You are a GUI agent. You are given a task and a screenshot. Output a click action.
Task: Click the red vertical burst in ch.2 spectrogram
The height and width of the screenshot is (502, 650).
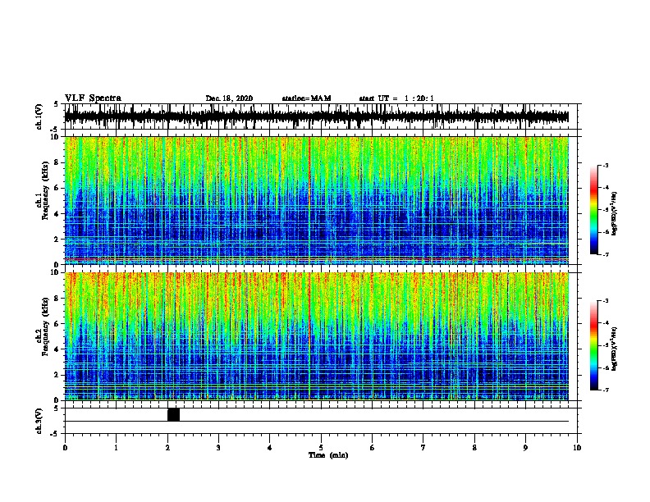pyautogui.click(x=309, y=335)
